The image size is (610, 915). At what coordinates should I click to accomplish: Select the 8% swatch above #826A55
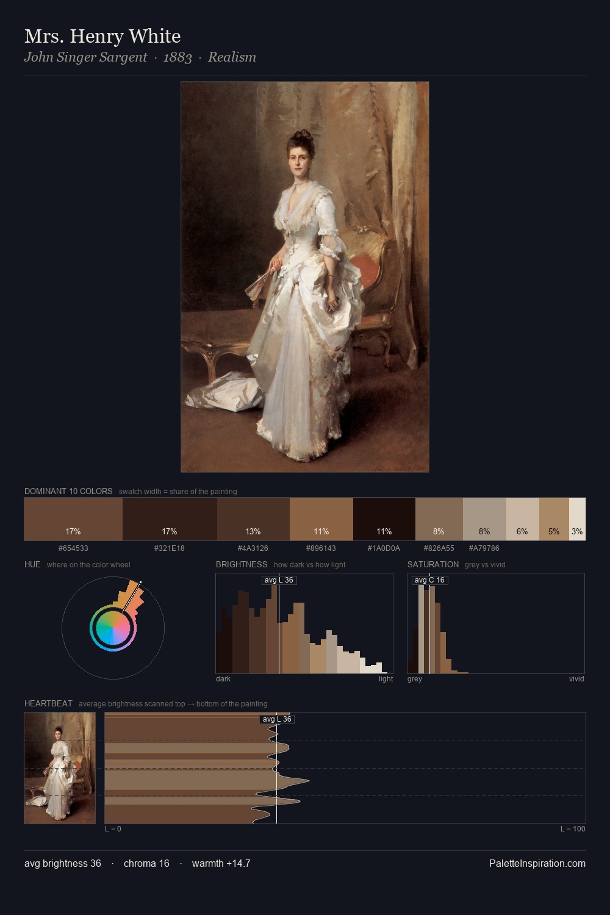coord(439,519)
